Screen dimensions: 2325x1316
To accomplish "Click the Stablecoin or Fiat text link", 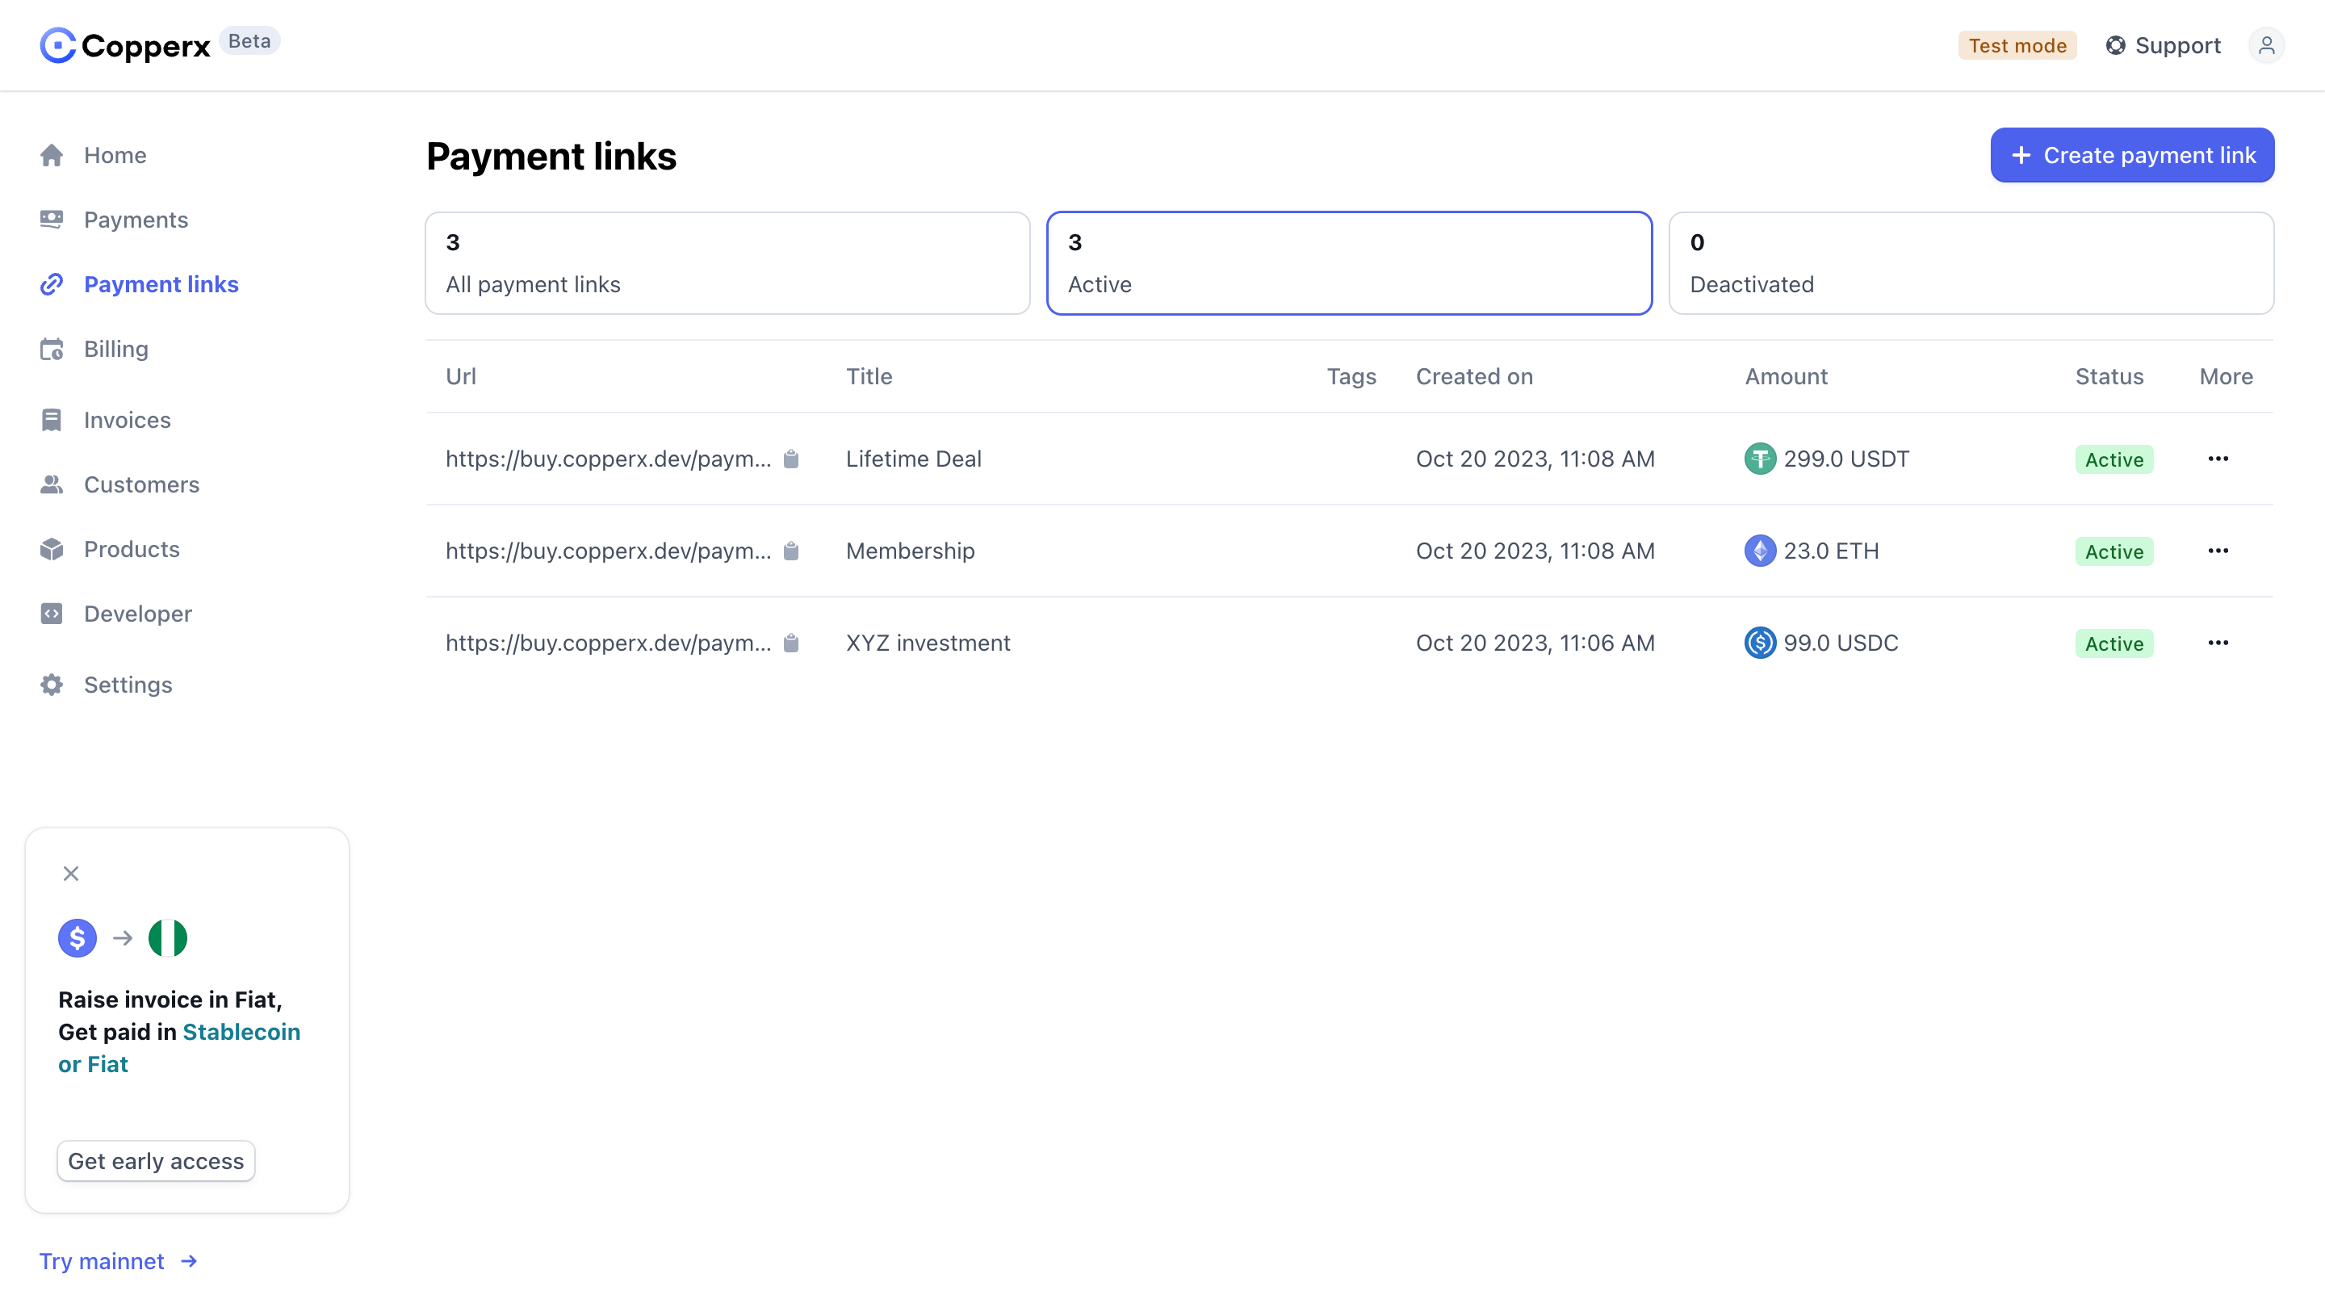I will [x=179, y=1049].
